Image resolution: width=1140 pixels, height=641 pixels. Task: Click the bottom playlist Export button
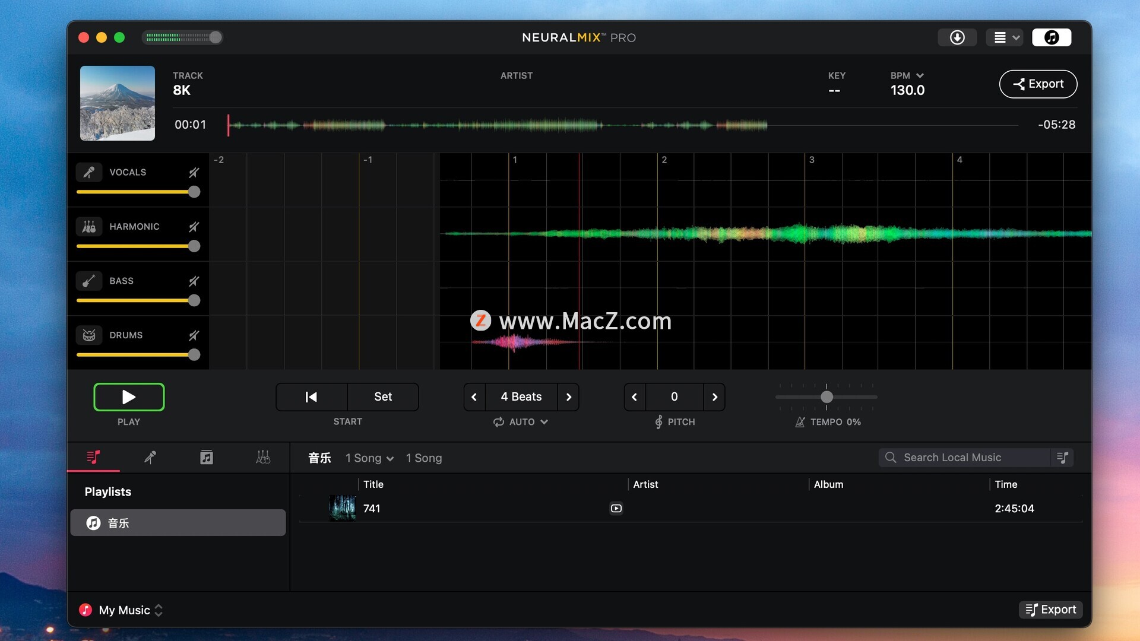1051,610
